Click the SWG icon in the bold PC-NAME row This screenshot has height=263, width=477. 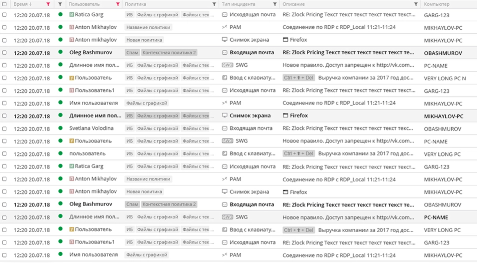click(227, 217)
